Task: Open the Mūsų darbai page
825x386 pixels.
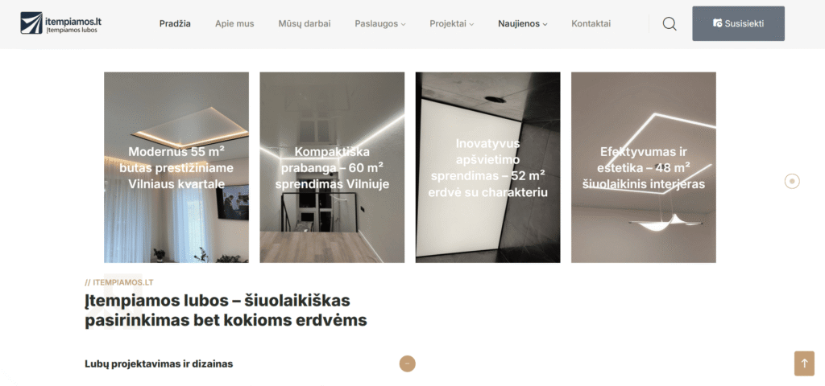Action: coord(304,23)
